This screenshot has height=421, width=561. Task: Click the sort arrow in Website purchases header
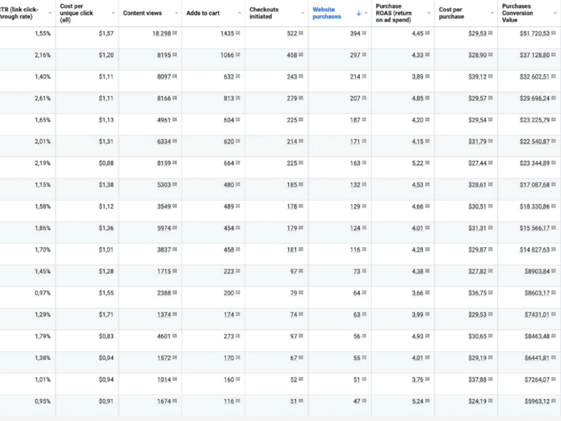358,13
